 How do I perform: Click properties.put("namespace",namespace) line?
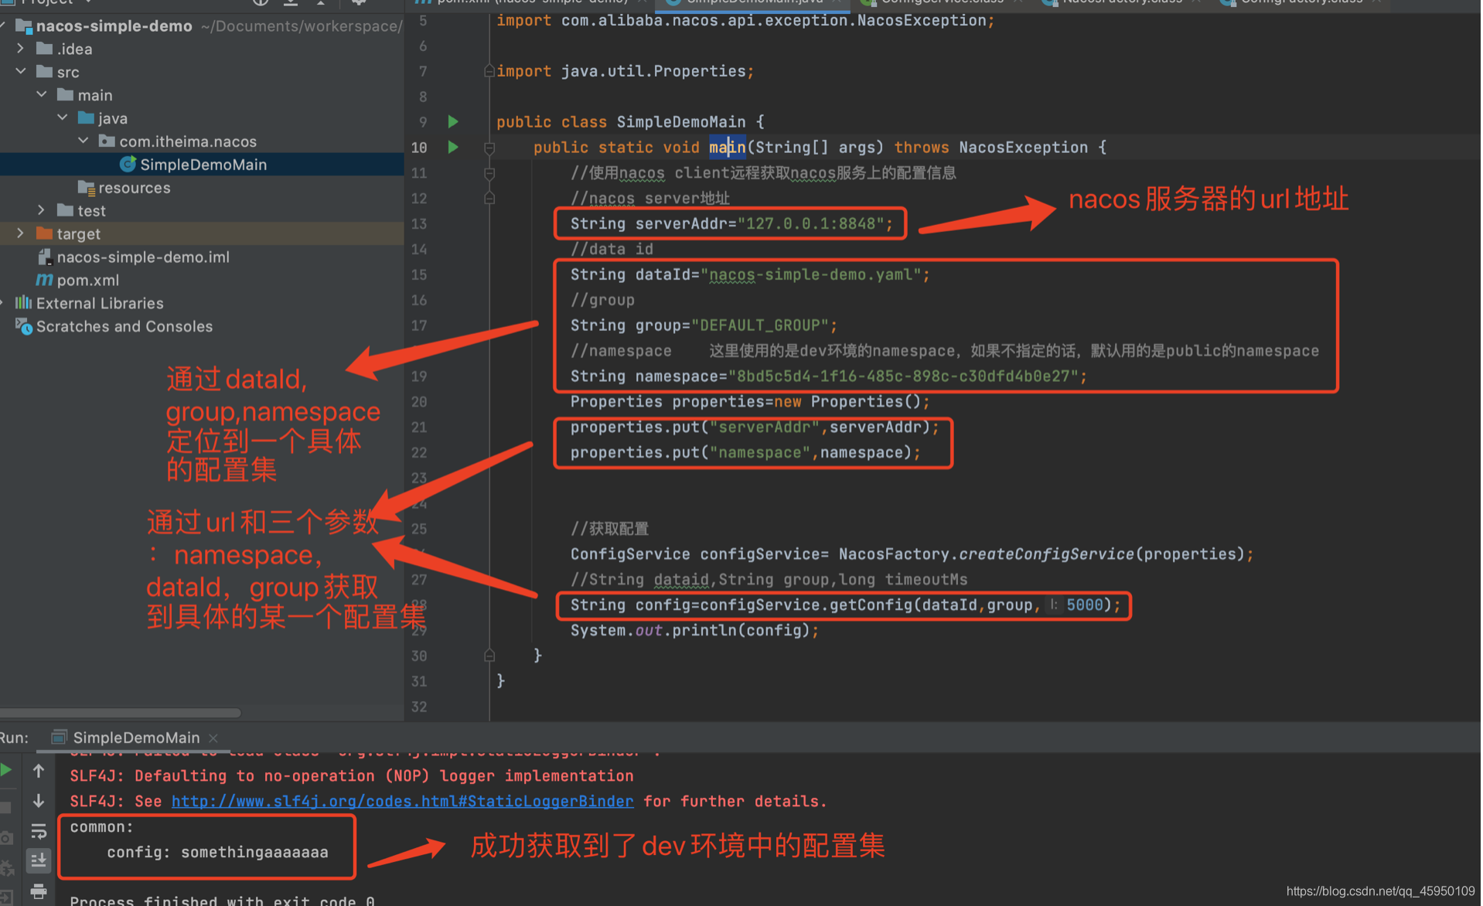[x=745, y=452]
